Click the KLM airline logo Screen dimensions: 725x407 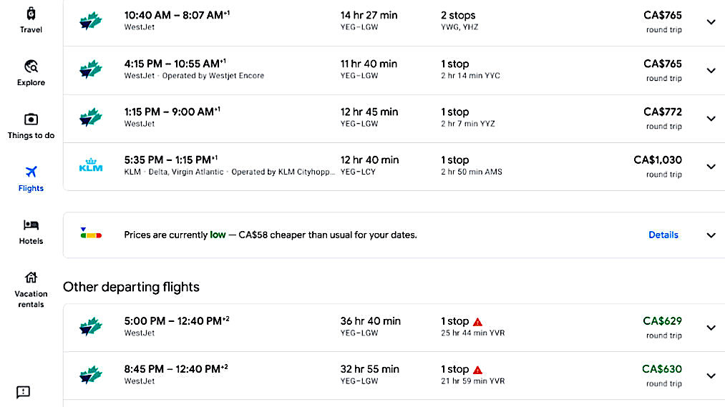point(91,166)
